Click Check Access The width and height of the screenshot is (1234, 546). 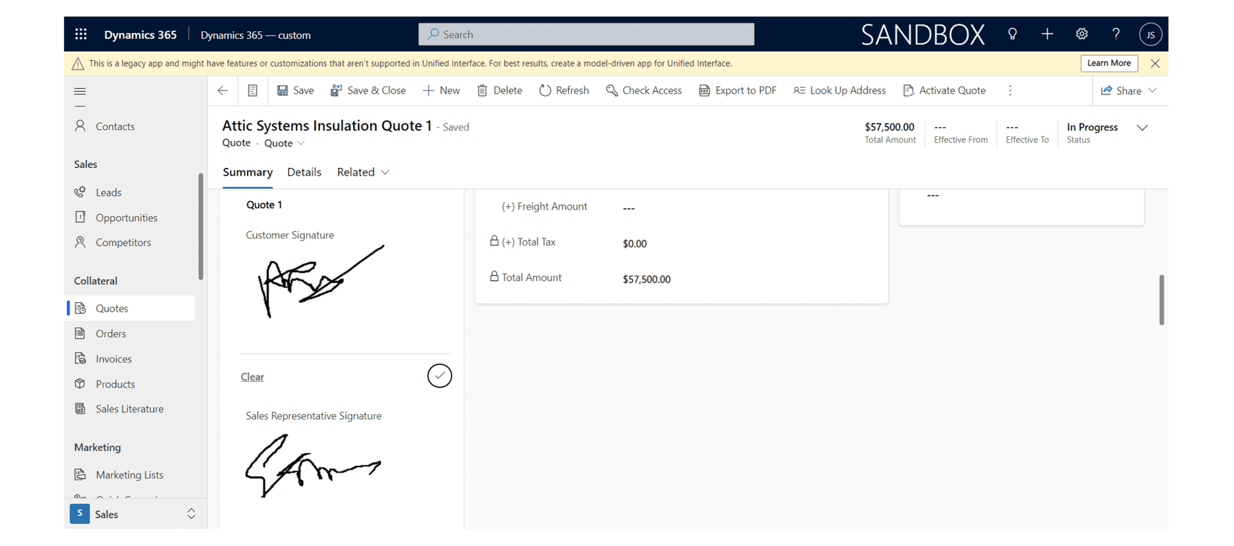tap(644, 90)
